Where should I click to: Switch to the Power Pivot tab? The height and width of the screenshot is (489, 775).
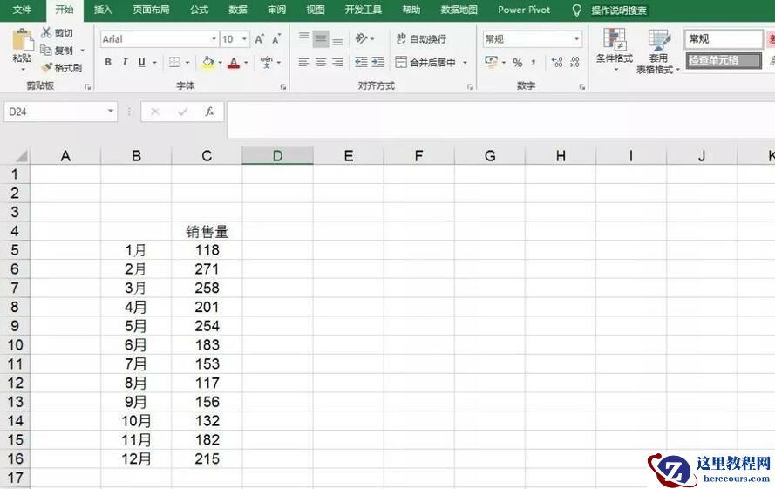(x=524, y=10)
